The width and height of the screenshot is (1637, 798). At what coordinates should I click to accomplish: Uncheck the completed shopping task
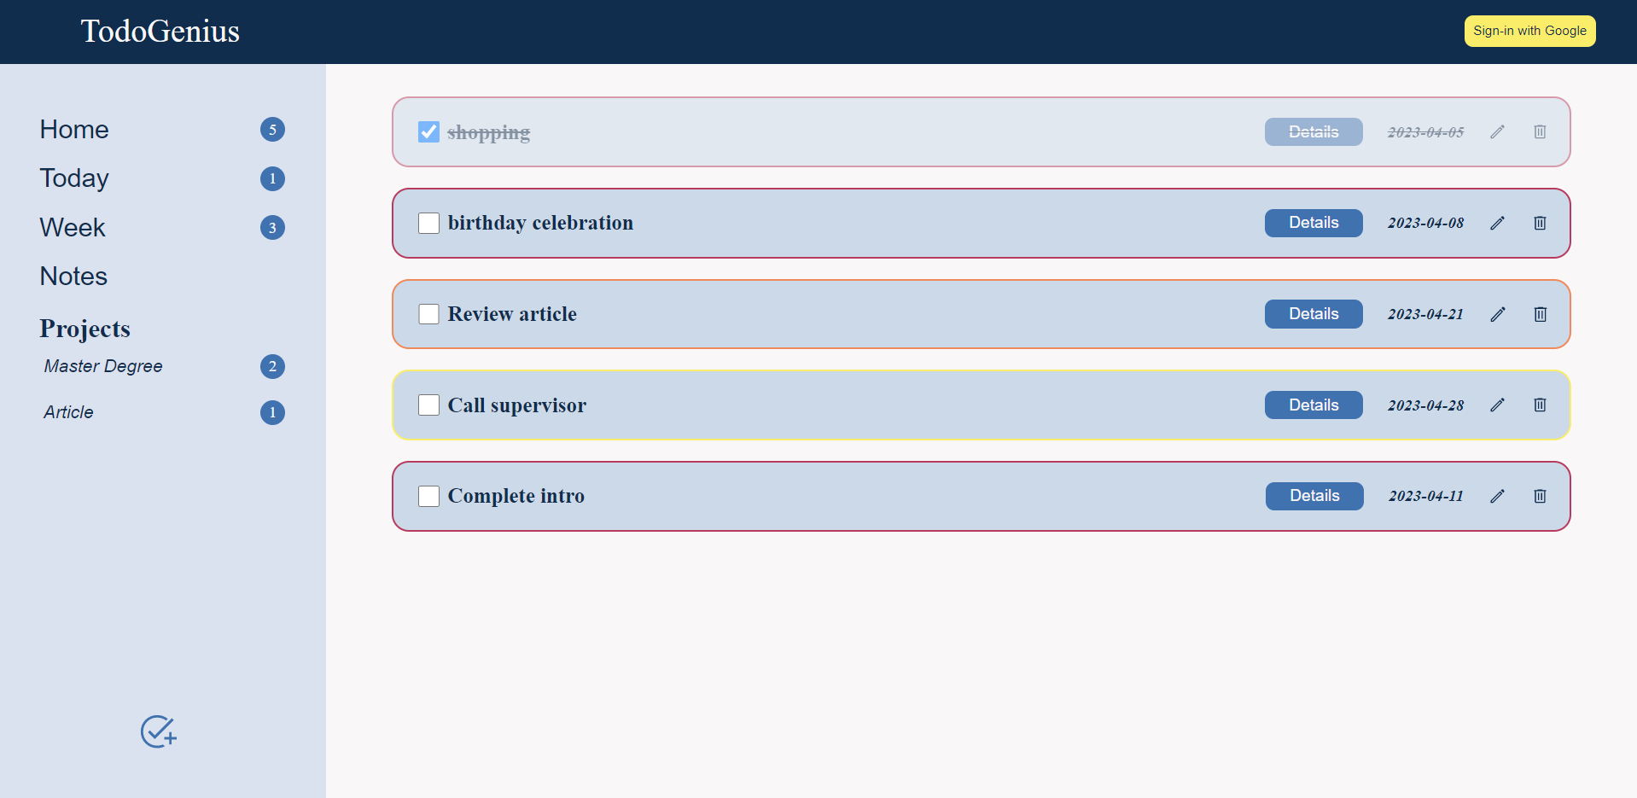tap(428, 131)
